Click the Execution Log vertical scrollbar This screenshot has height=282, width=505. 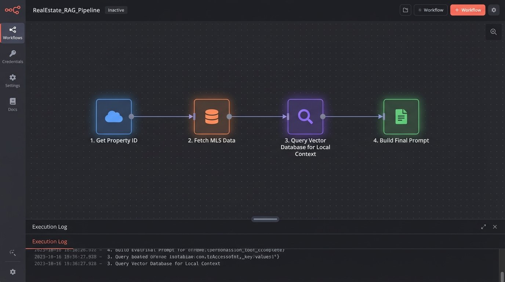502,275
